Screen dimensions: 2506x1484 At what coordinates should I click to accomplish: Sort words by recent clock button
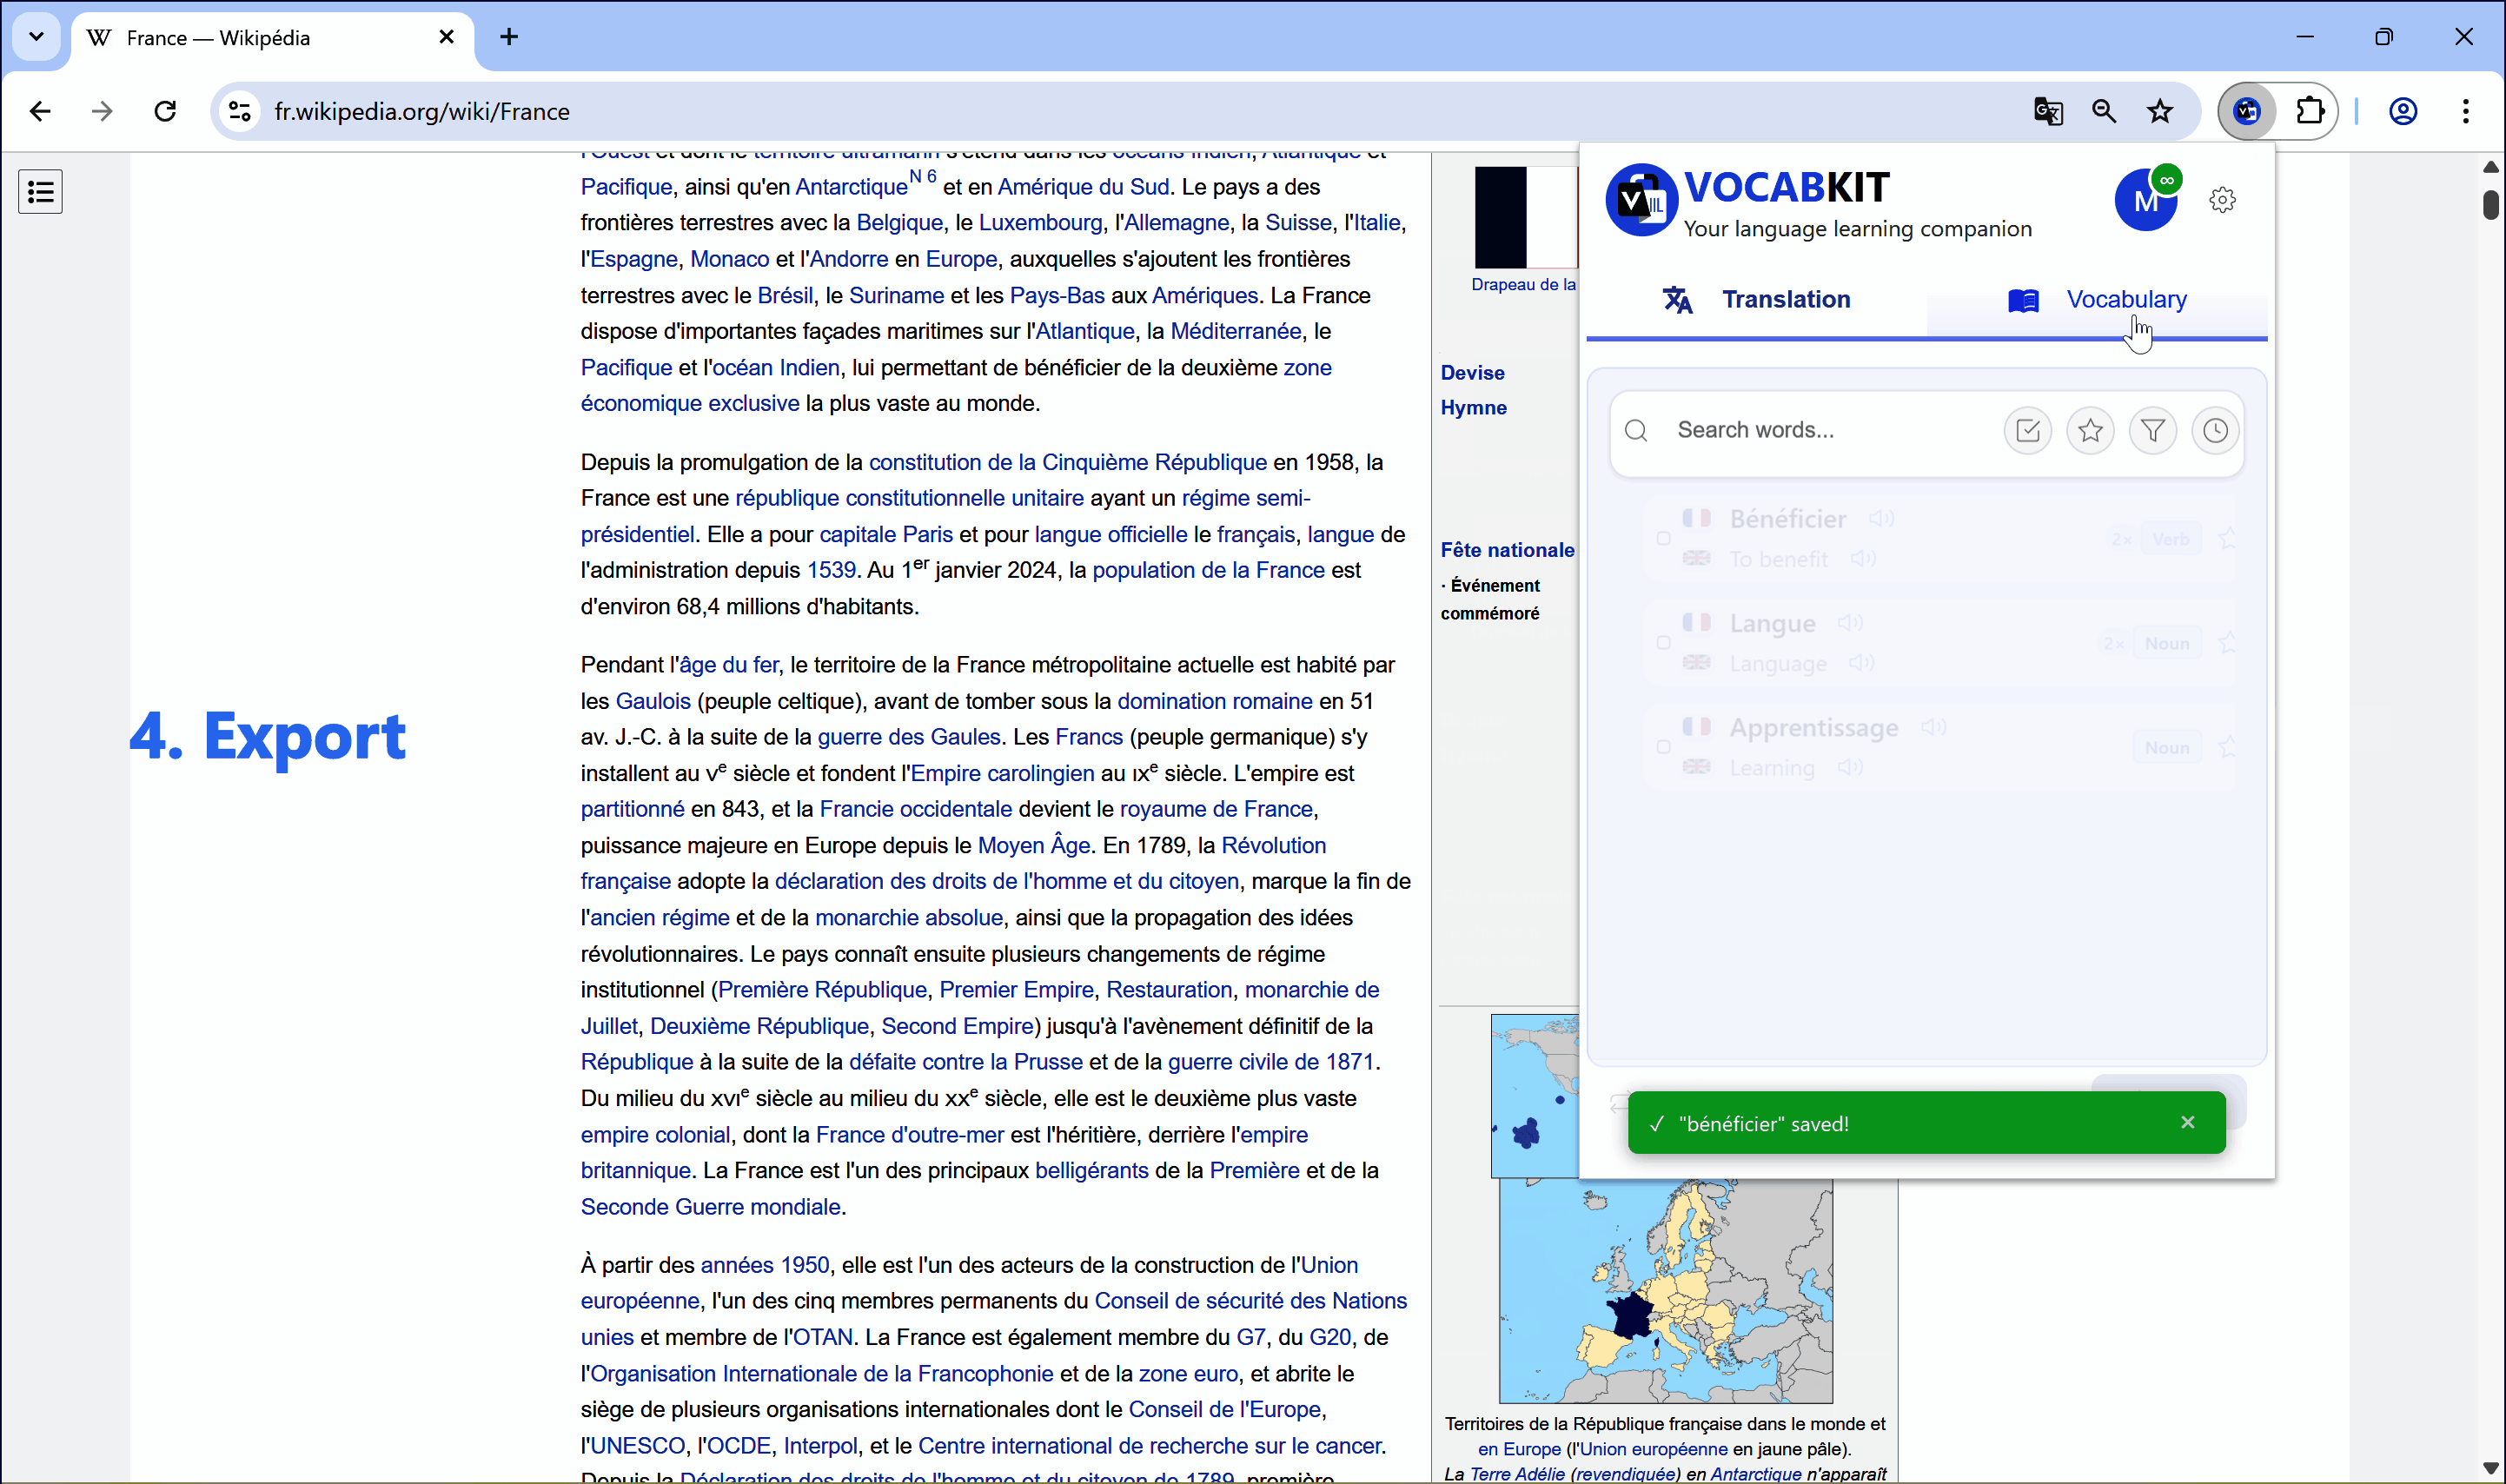click(2215, 431)
